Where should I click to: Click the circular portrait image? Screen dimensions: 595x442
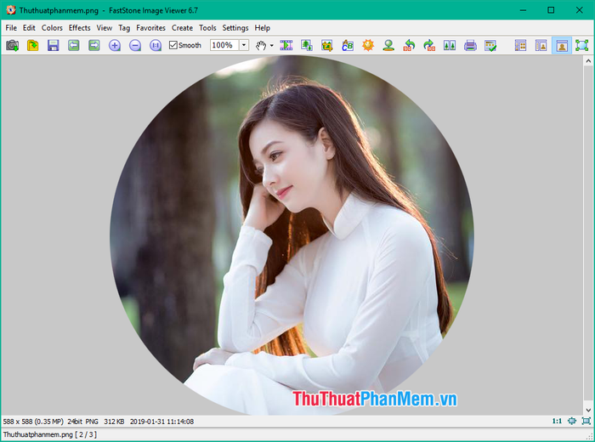click(x=292, y=235)
